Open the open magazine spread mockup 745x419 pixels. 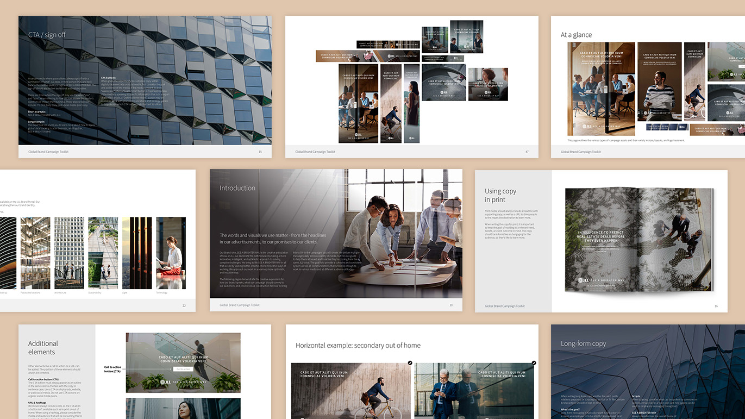click(x=639, y=240)
